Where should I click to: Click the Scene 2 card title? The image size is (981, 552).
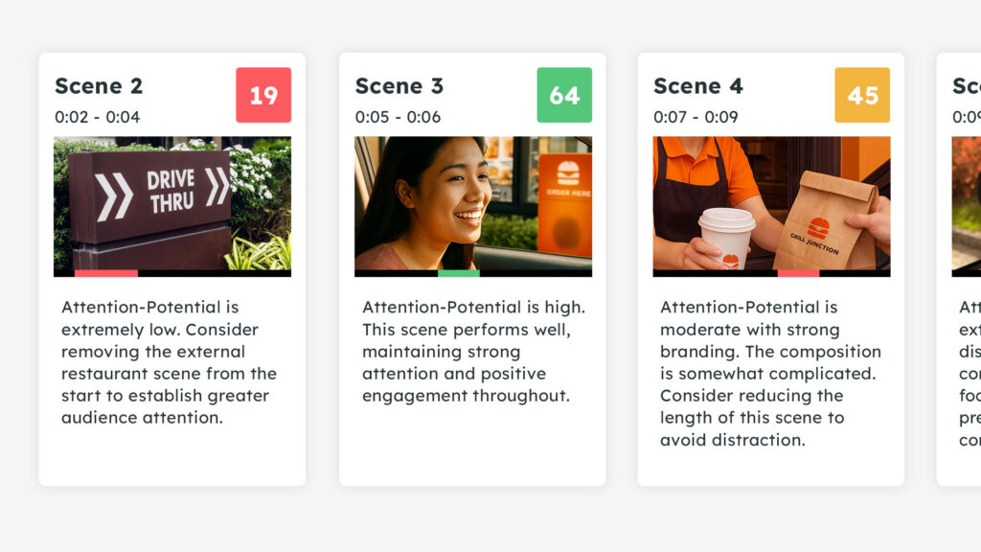99,86
